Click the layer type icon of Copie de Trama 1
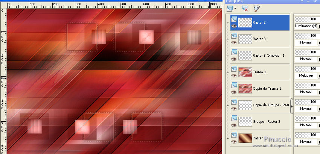320x154 pixels. pos(234,85)
